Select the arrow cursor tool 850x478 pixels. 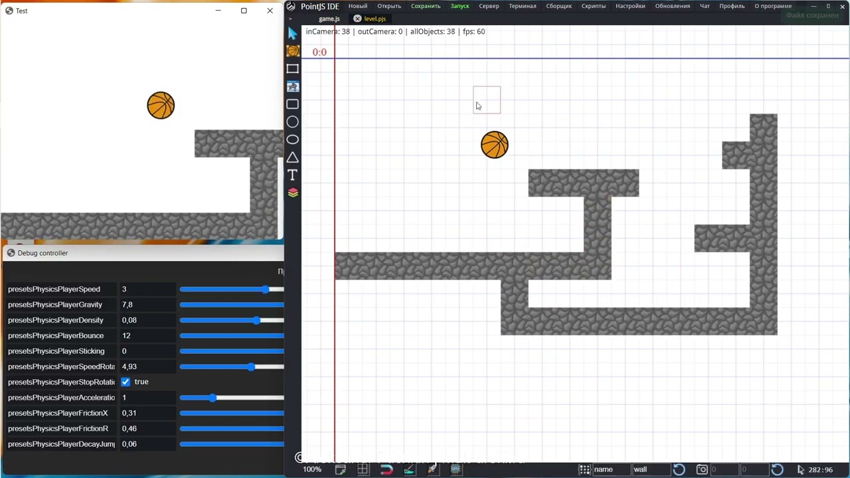(x=292, y=34)
